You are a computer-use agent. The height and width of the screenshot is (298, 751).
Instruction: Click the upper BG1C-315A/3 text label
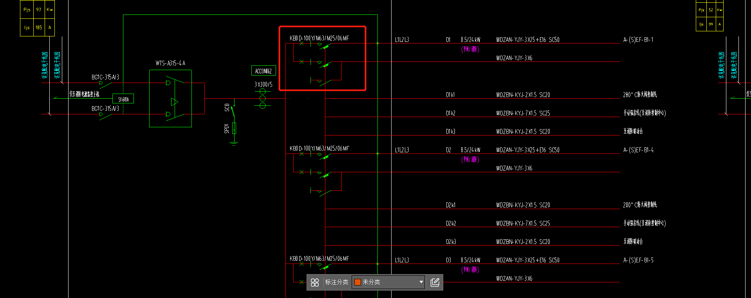tap(105, 77)
